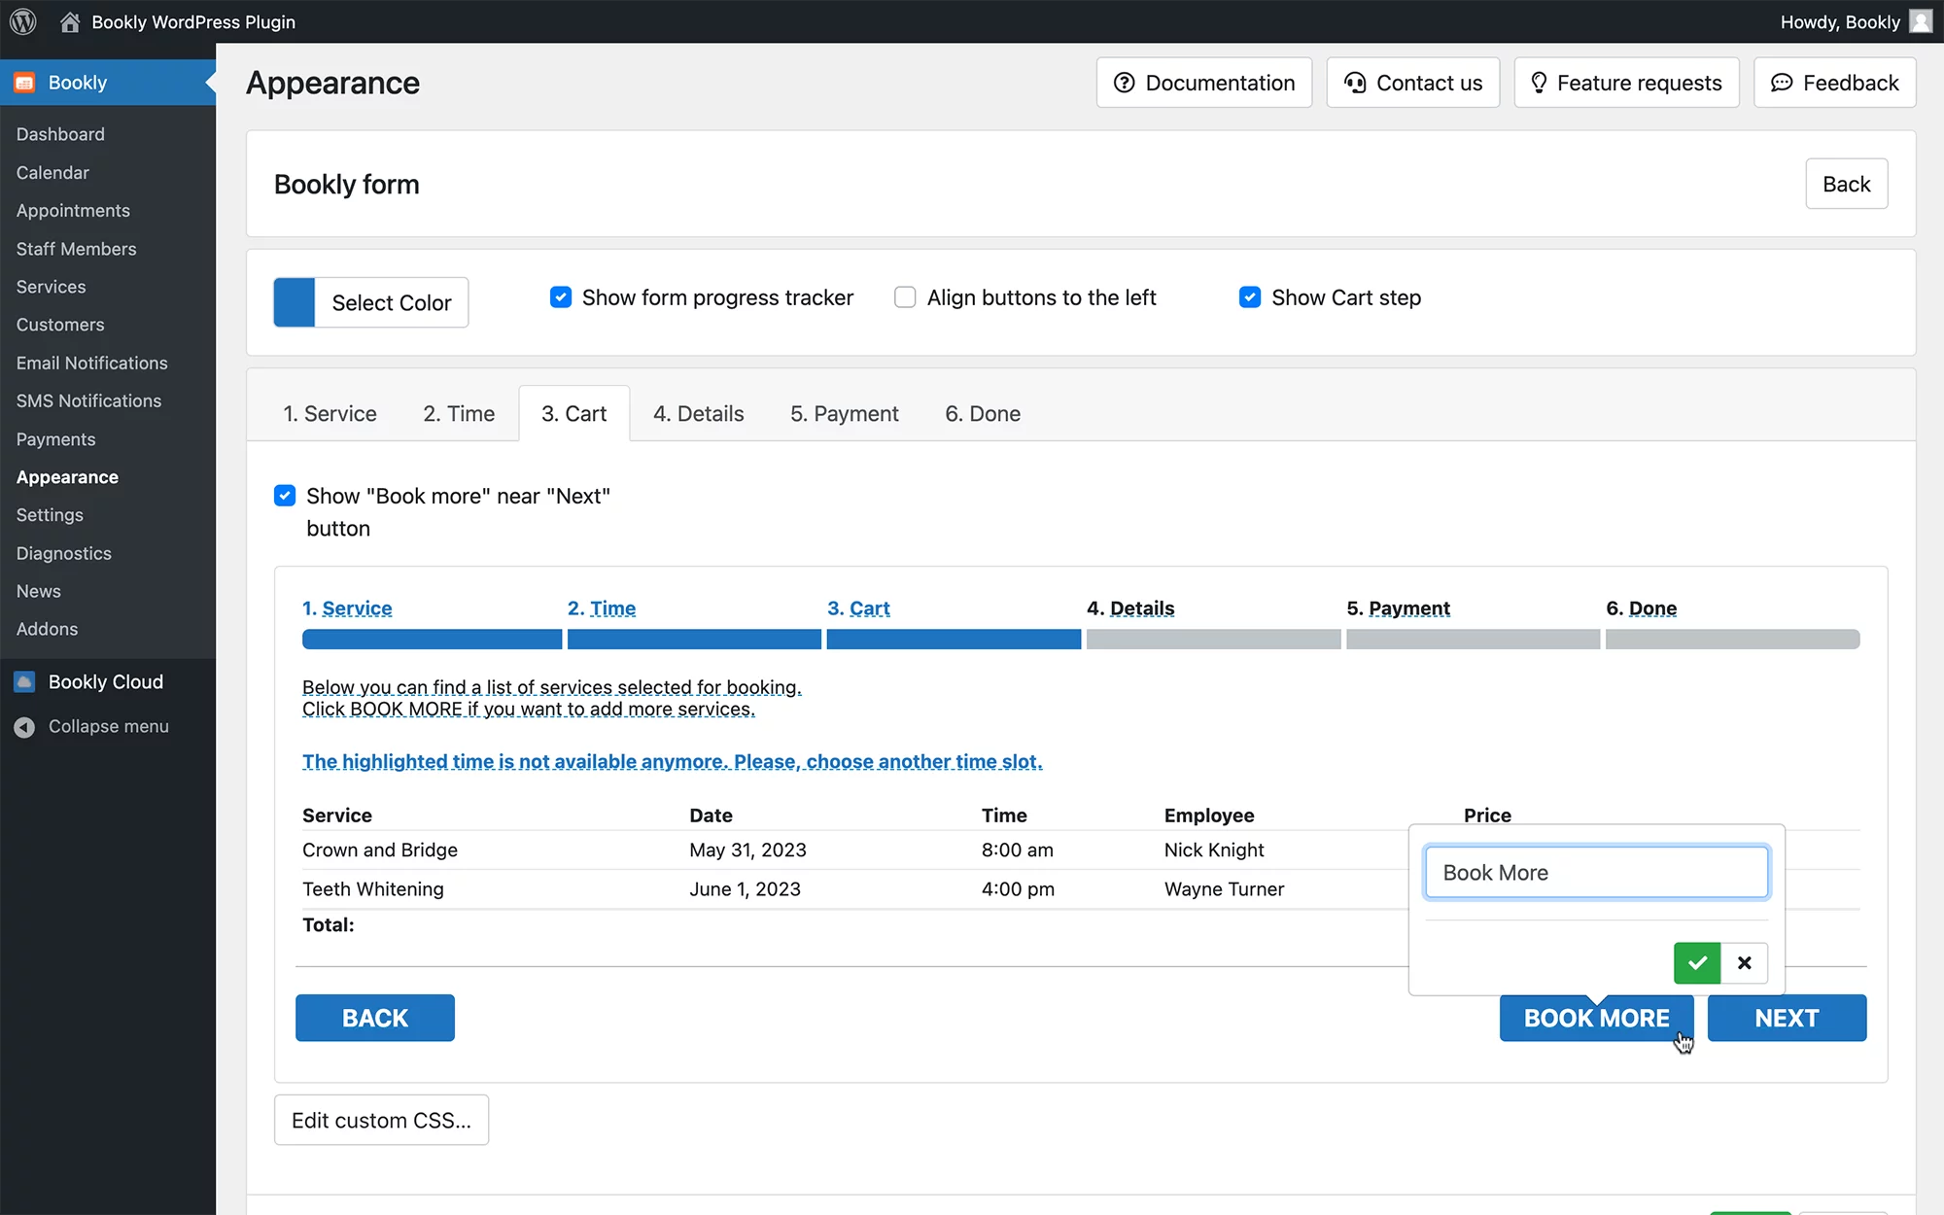Open the 4. Details tab
Viewport: 1944px width, 1215px height.
(699, 414)
